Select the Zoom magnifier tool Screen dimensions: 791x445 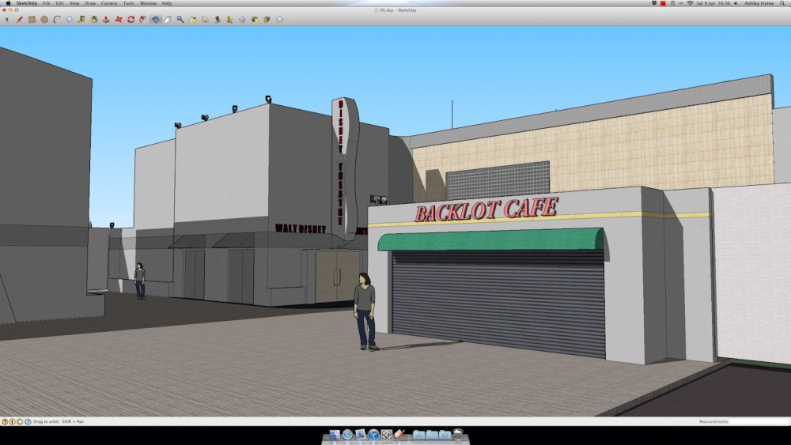[x=180, y=19]
